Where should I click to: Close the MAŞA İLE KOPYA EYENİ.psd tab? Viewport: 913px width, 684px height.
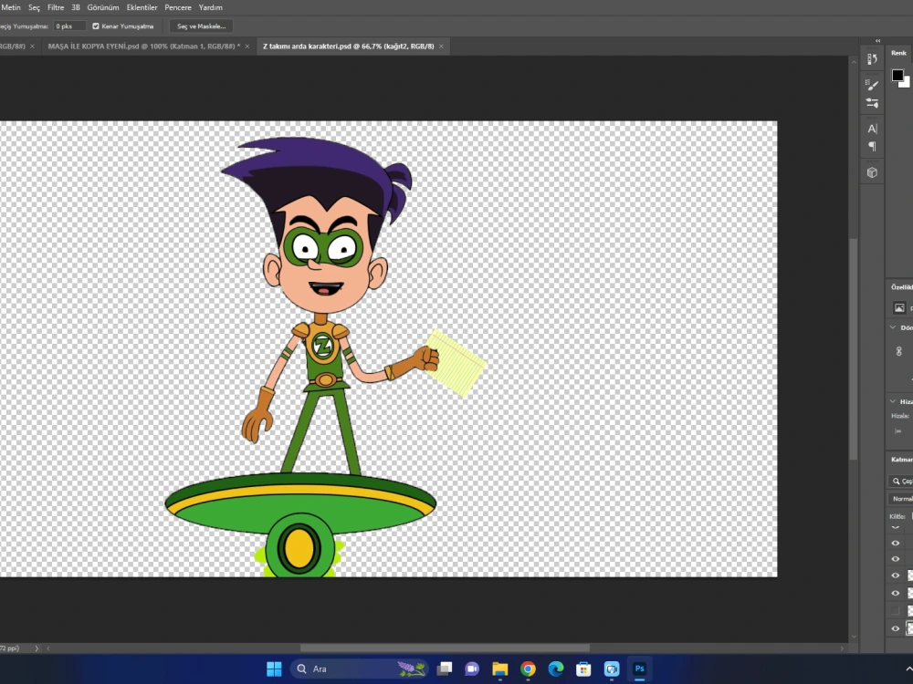click(247, 46)
